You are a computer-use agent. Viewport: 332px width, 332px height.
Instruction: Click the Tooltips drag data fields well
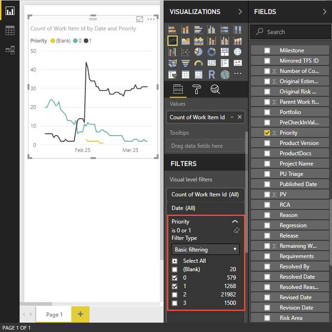point(205,145)
